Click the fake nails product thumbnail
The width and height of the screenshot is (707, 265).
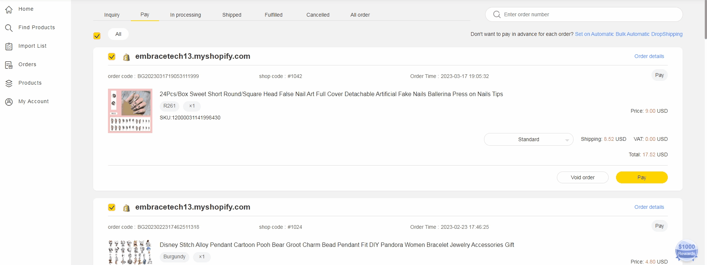click(130, 111)
